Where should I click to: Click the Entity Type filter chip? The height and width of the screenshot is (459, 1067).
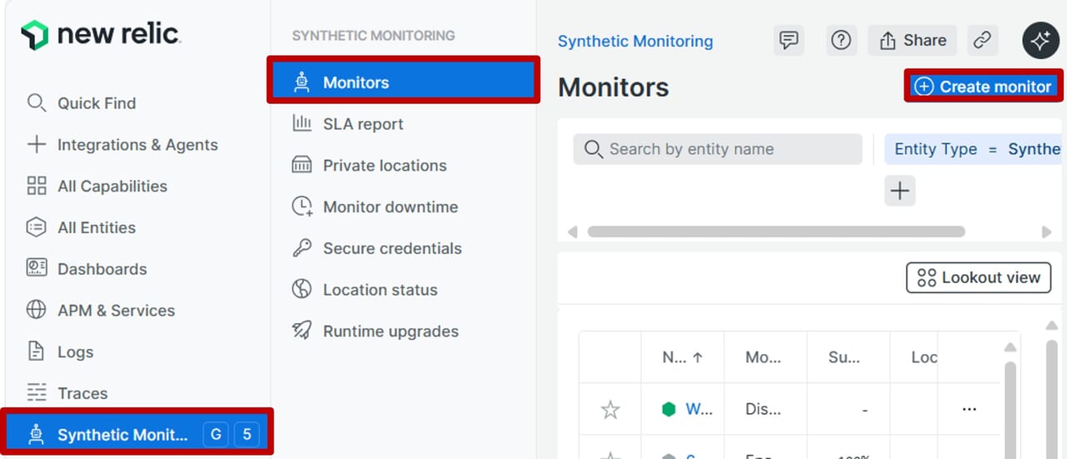[x=972, y=149]
